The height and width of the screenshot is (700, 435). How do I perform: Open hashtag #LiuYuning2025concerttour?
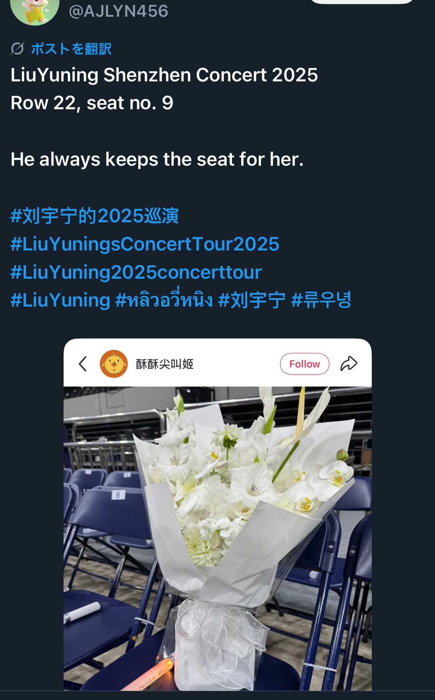click(x=136, y=272)
